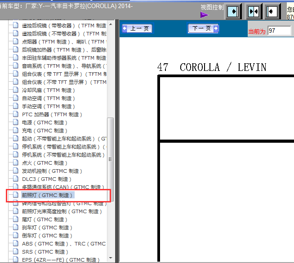294x263 pixels.
Task: Select DLC3（GTMC 制造）entry
Action: (x=46, y=179)
